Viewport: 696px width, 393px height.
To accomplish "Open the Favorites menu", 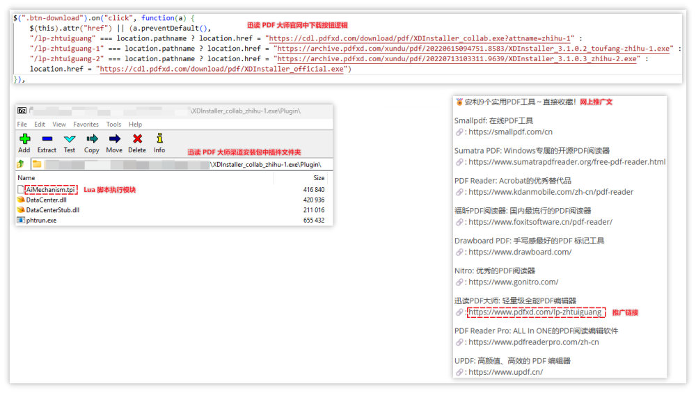I will [86, 125].
